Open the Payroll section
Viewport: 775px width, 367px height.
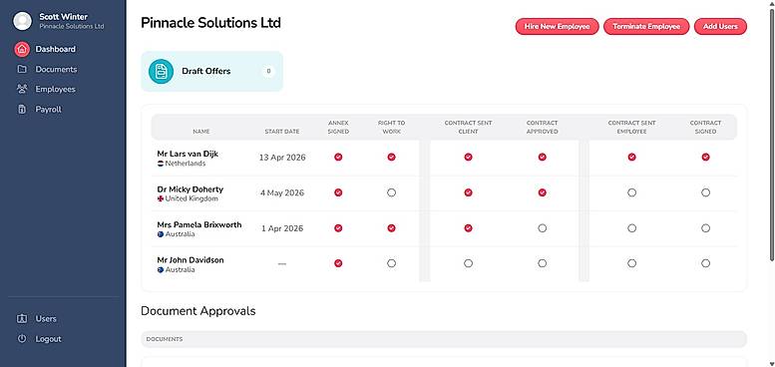[48, 109]
